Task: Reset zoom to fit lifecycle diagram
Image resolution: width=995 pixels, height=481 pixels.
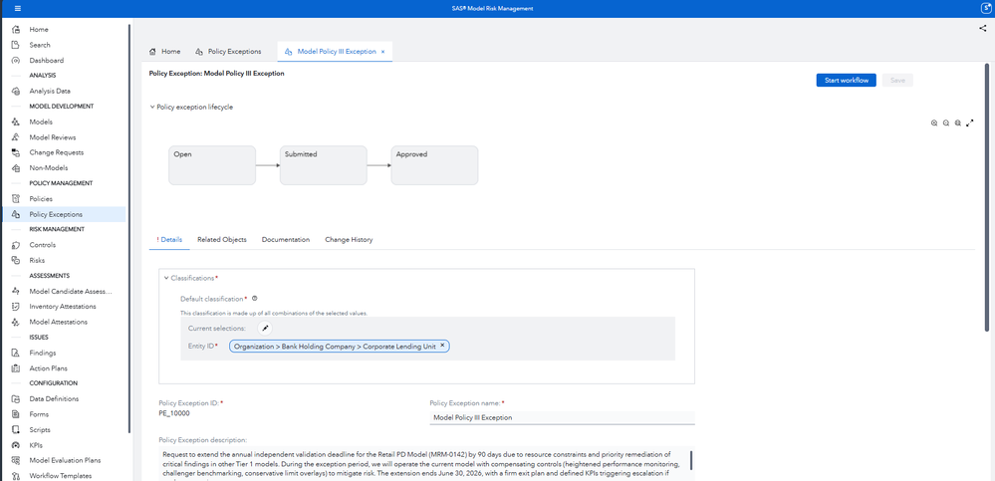Action: point(957,123)
